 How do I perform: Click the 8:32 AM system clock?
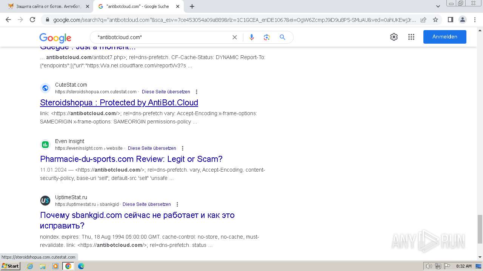464,266
